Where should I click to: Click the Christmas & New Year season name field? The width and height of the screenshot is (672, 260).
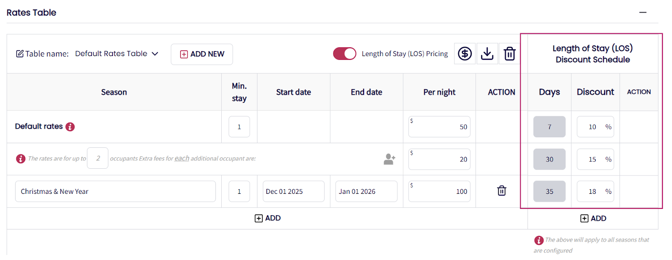[x=115, y=191]
